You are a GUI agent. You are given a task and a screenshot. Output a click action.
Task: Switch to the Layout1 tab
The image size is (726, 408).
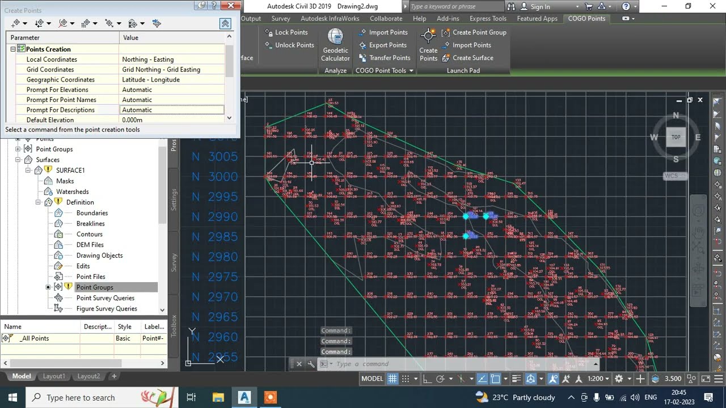point(54,376)
